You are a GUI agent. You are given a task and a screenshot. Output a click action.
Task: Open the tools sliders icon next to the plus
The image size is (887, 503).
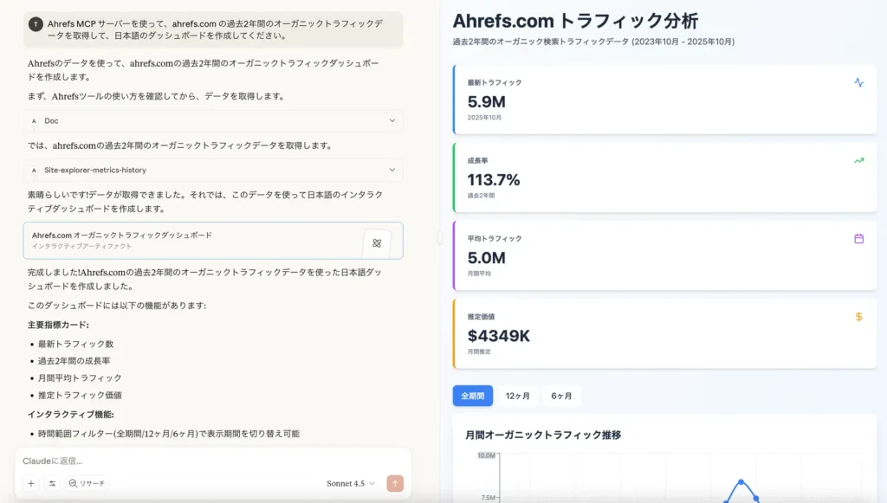52,484
